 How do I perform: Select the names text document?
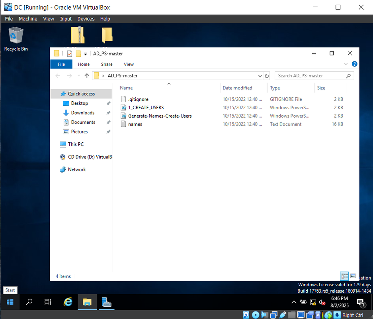135,124
